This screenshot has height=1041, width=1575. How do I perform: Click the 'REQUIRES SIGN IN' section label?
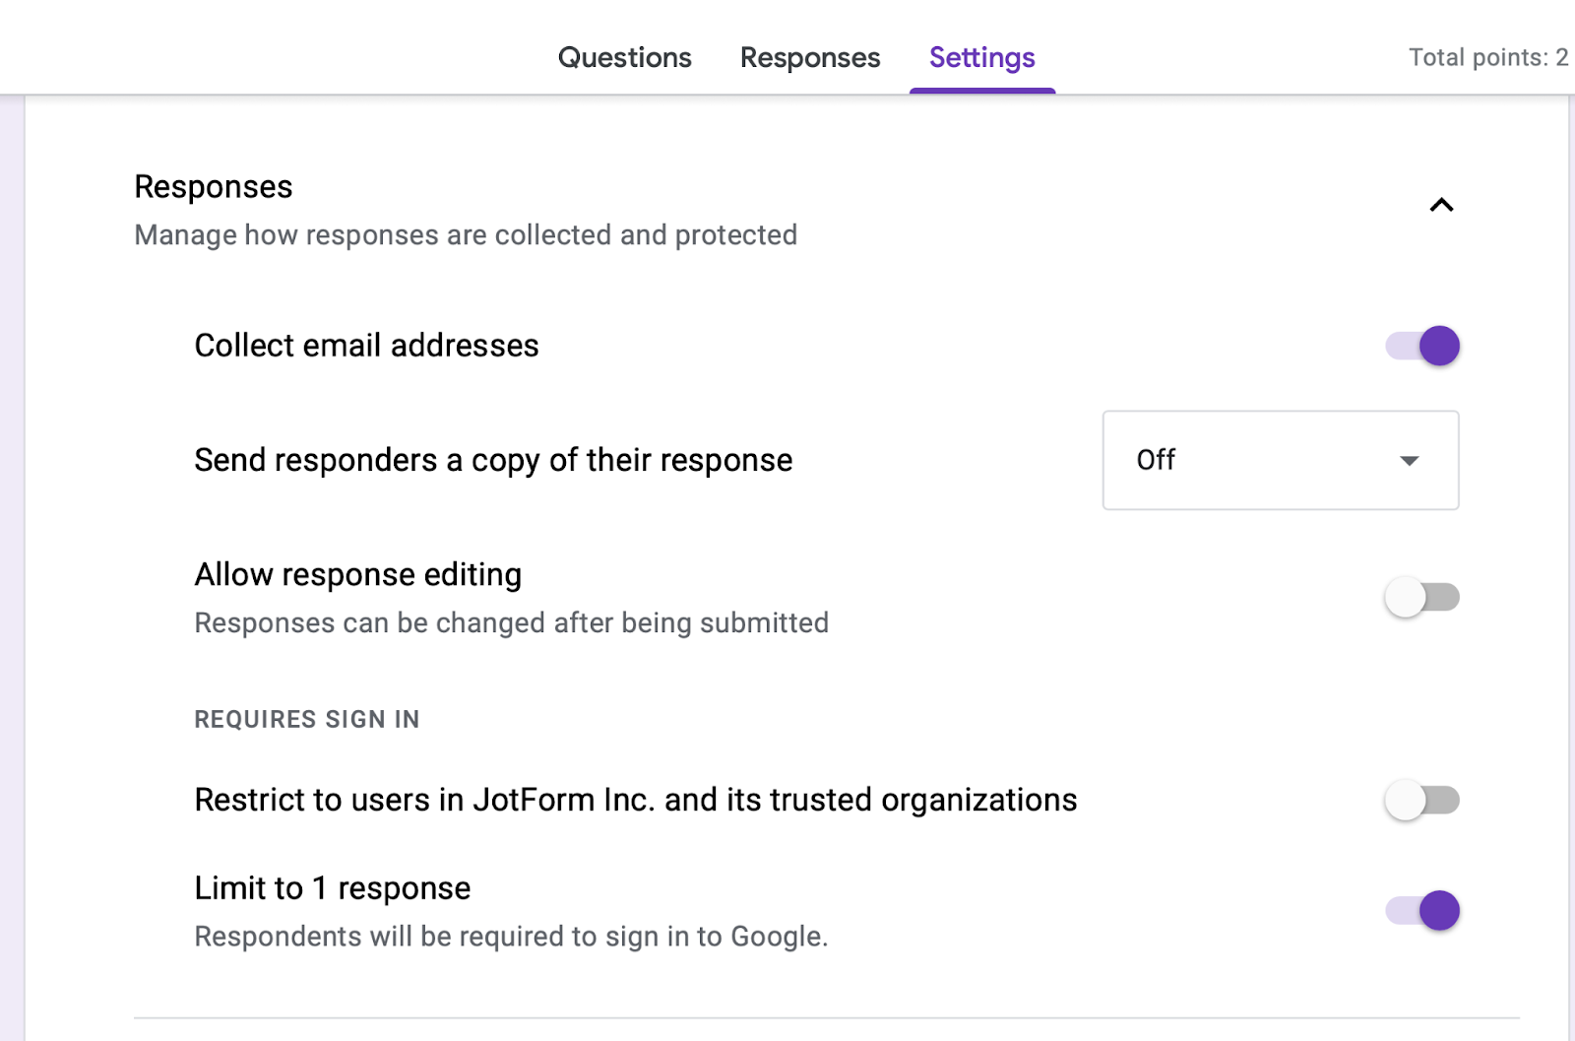pos(306,719)
